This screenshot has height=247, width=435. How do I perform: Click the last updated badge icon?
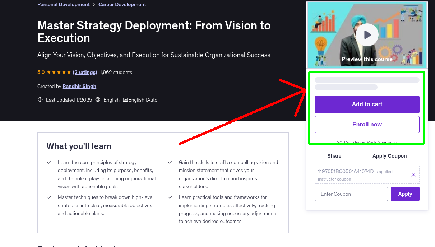point(40,100)
